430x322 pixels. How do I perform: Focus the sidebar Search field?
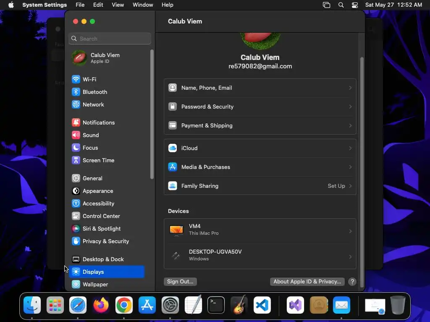click(110, 39)
